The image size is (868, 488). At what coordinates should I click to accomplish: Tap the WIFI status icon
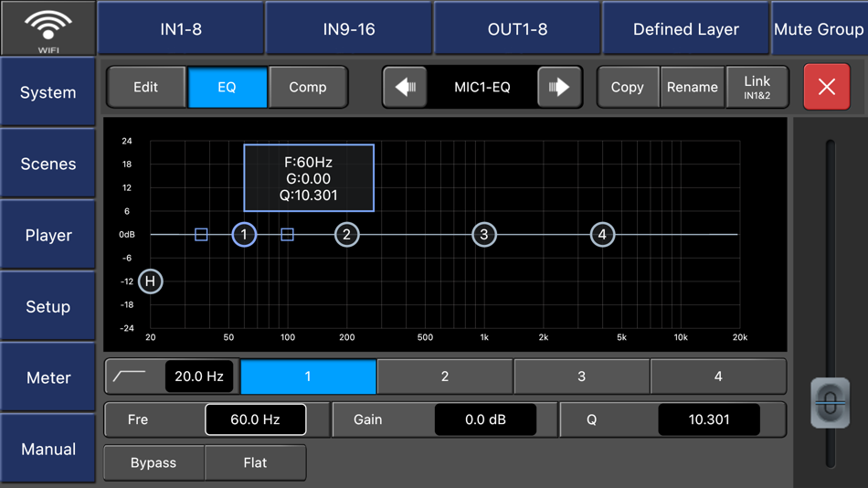48,27
